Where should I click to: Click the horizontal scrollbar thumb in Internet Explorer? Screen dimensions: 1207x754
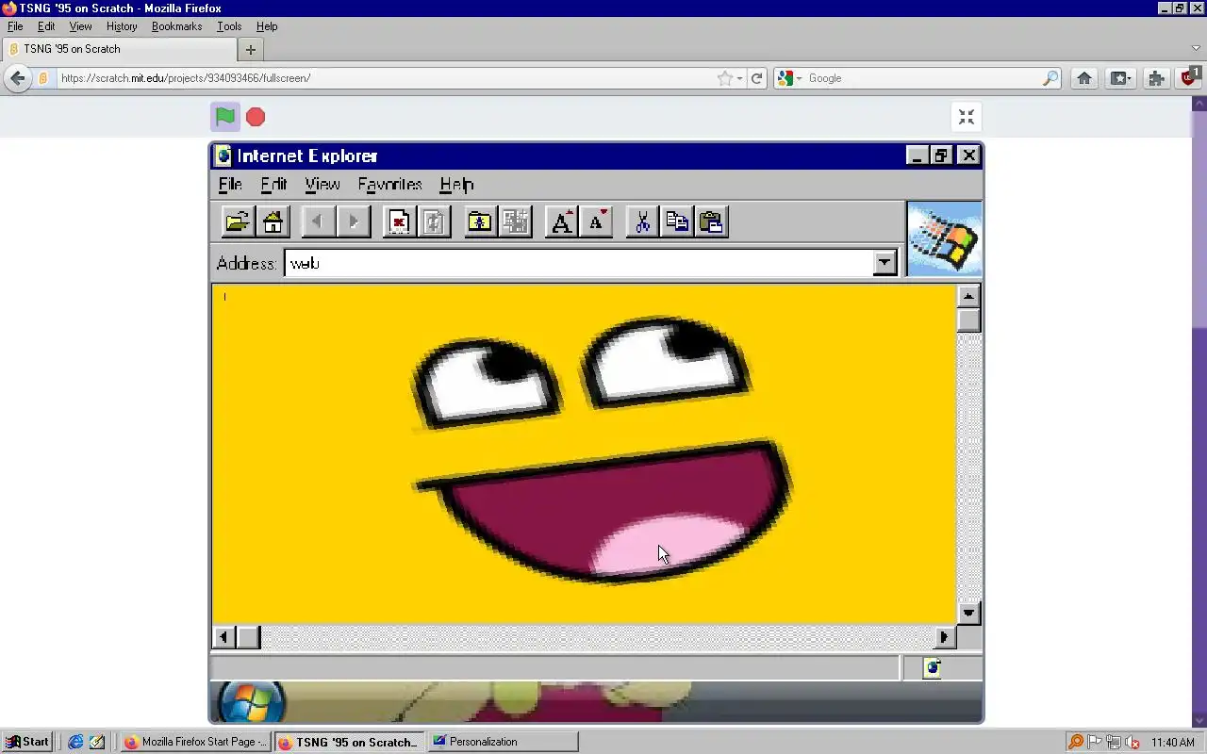[x=248, y=637]
